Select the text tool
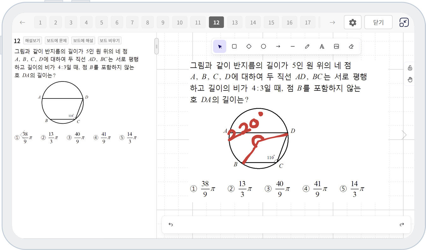The image size is (426, 250). [322, 47]
